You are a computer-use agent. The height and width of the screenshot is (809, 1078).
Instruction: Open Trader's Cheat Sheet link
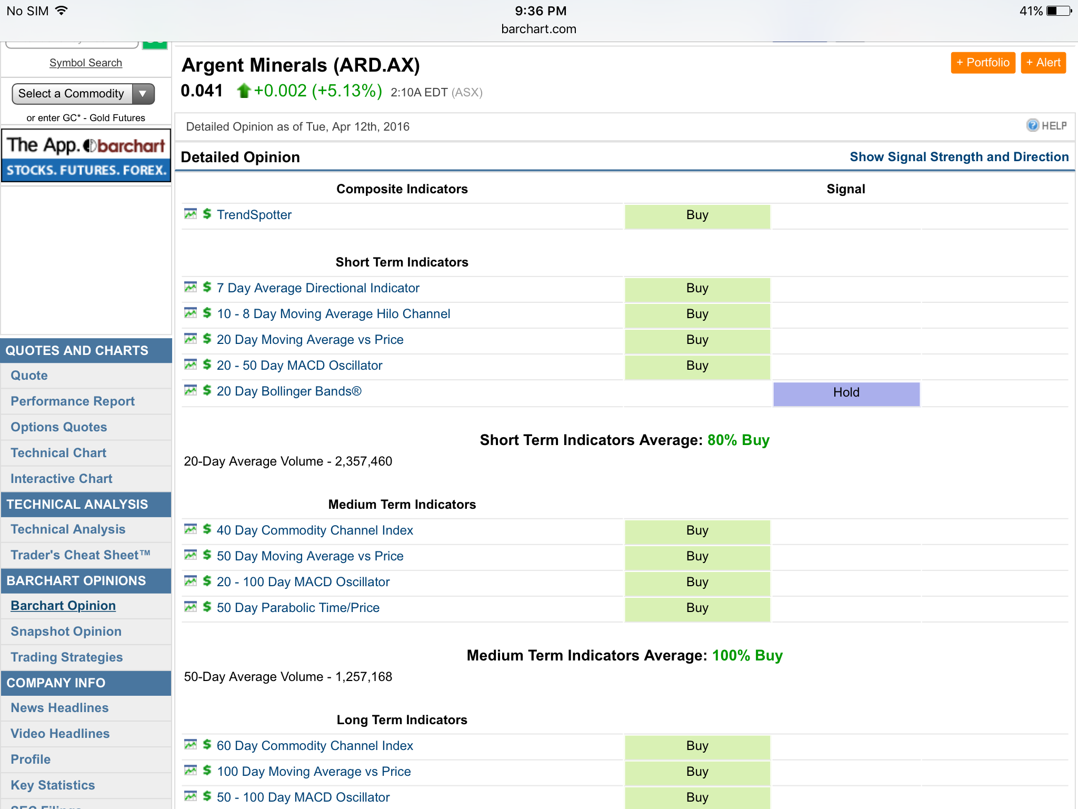81,555
